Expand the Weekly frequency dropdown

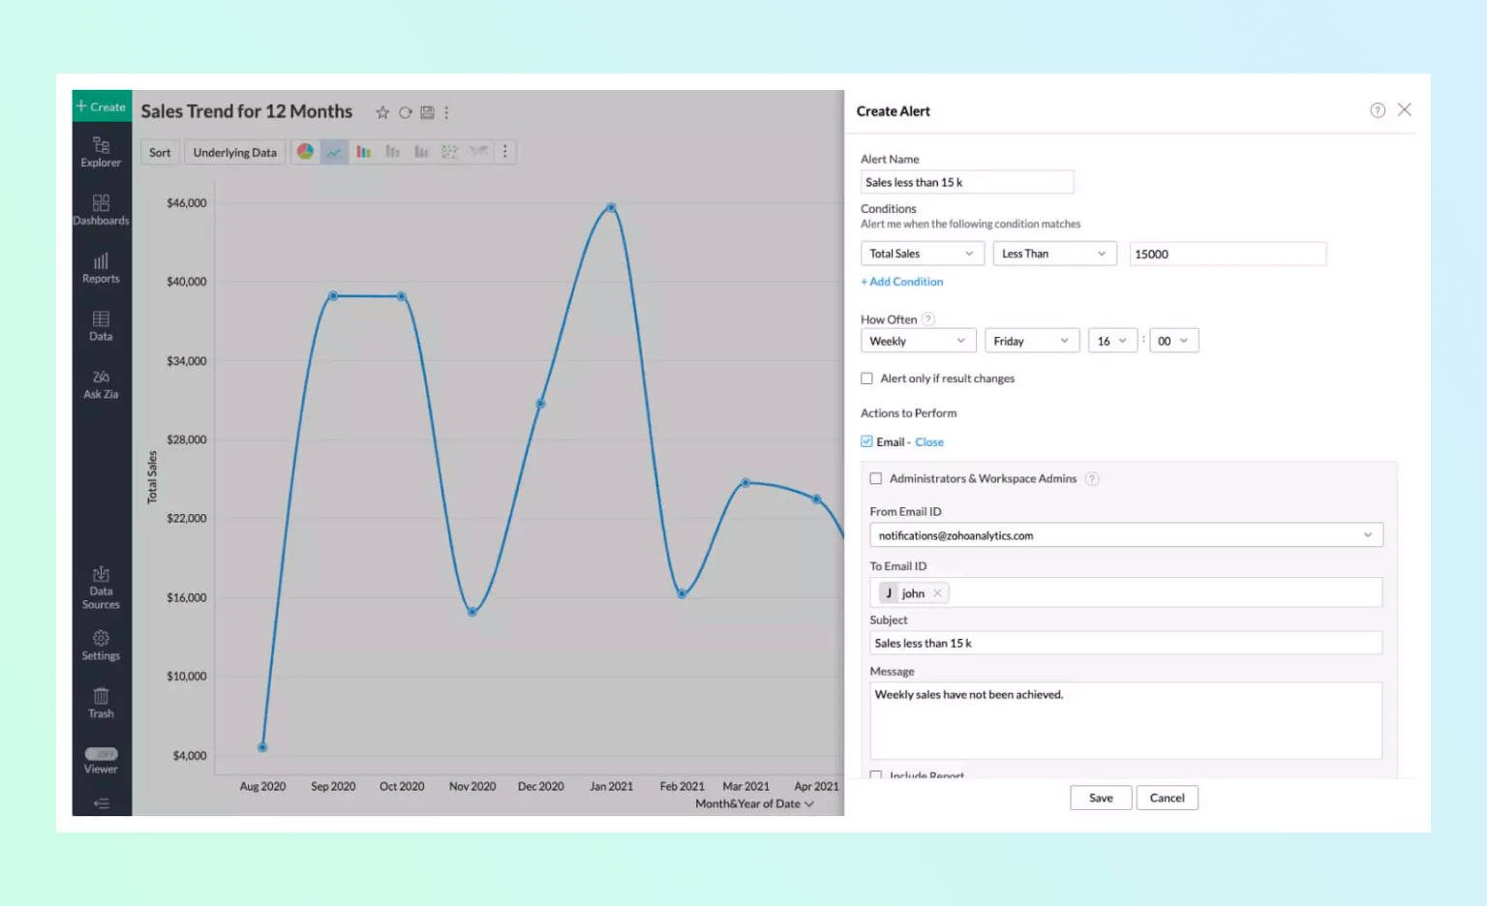[x=917, y=341]
